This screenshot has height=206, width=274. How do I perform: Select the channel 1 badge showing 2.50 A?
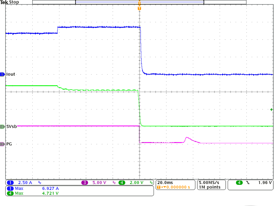10,183
